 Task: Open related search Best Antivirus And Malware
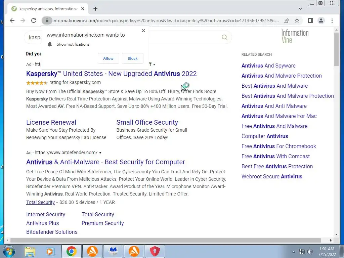point(275,86)
